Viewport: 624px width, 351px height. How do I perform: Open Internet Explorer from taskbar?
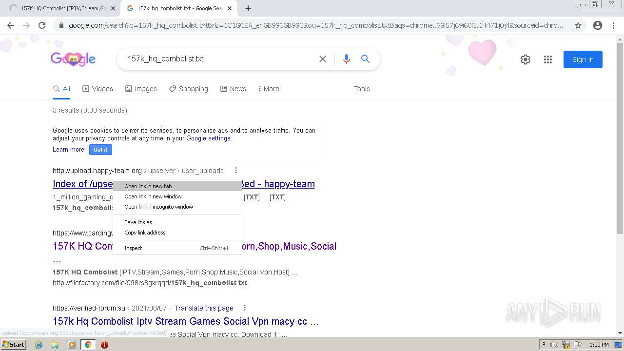point(39,345)
